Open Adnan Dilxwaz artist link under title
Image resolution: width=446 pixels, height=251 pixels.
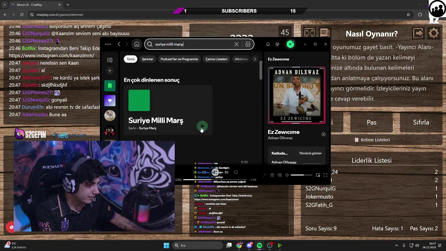(x=280, y=138)
